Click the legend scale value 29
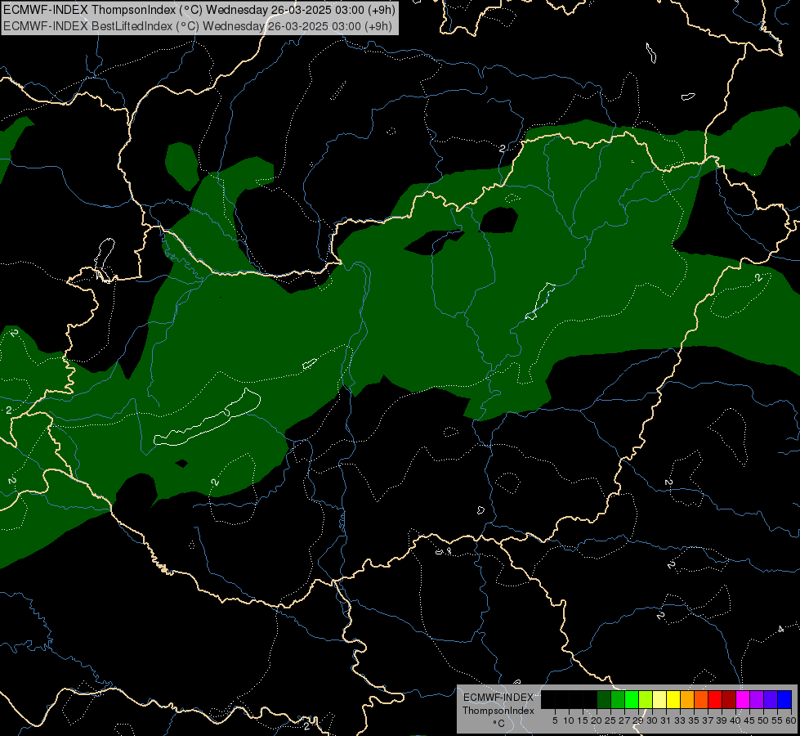 pos(638,720)
